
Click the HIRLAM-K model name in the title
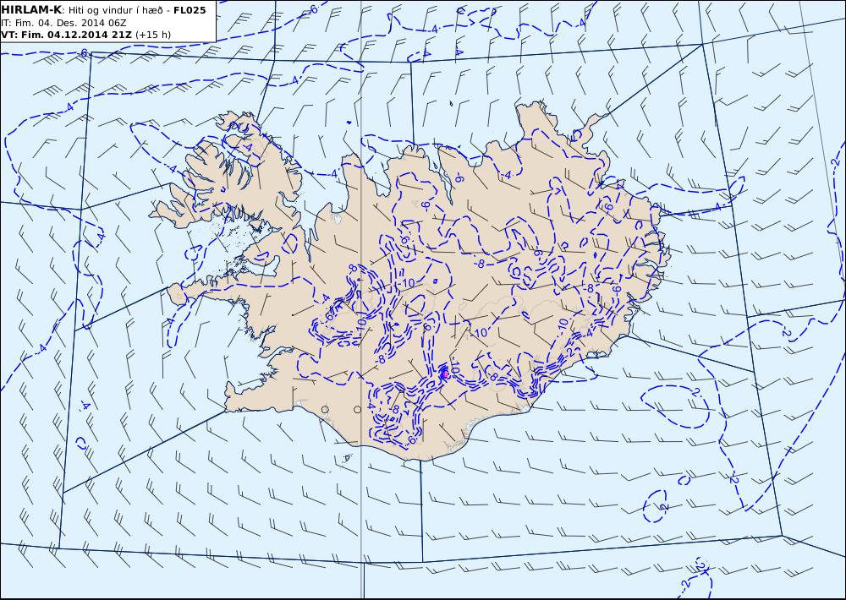[x=31, y=10]
